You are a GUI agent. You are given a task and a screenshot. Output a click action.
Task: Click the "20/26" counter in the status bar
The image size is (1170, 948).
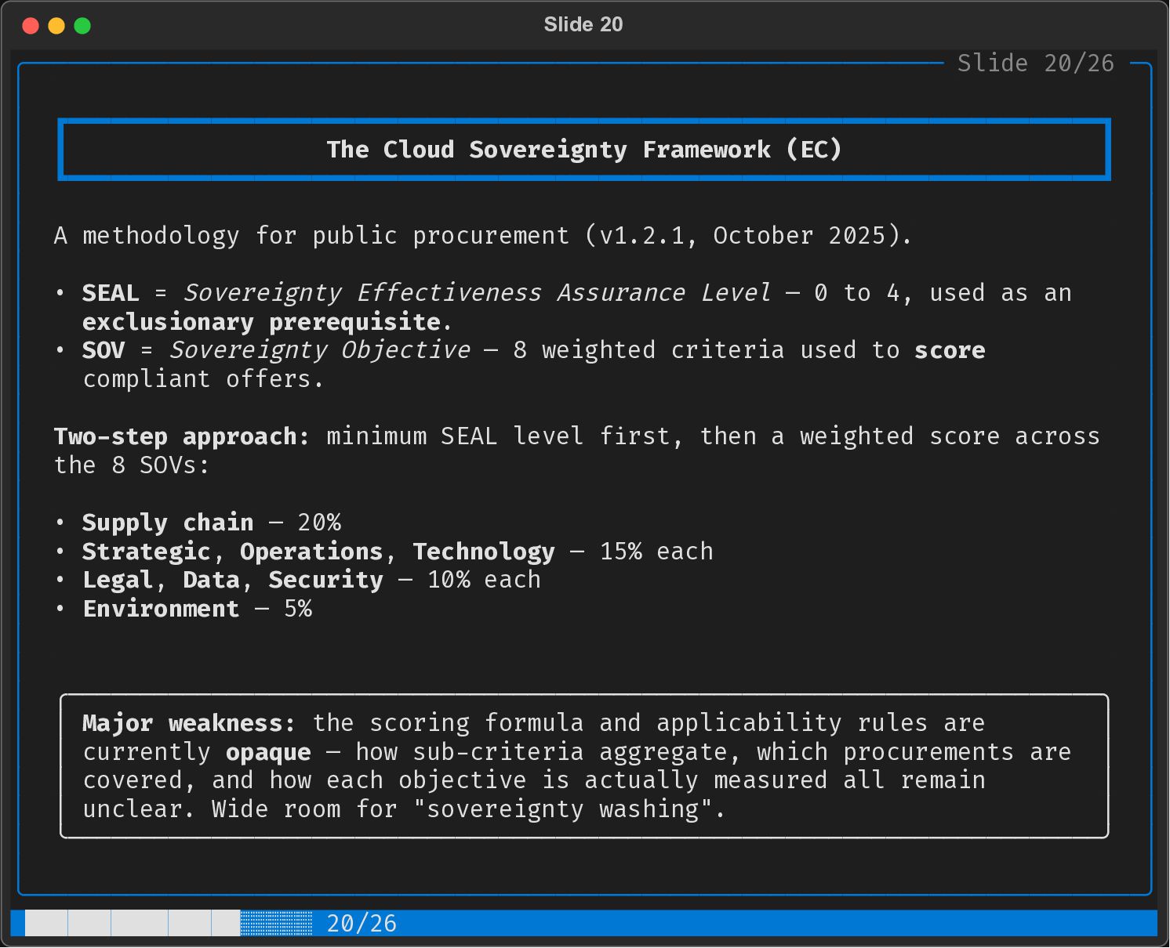pos(362,924)
